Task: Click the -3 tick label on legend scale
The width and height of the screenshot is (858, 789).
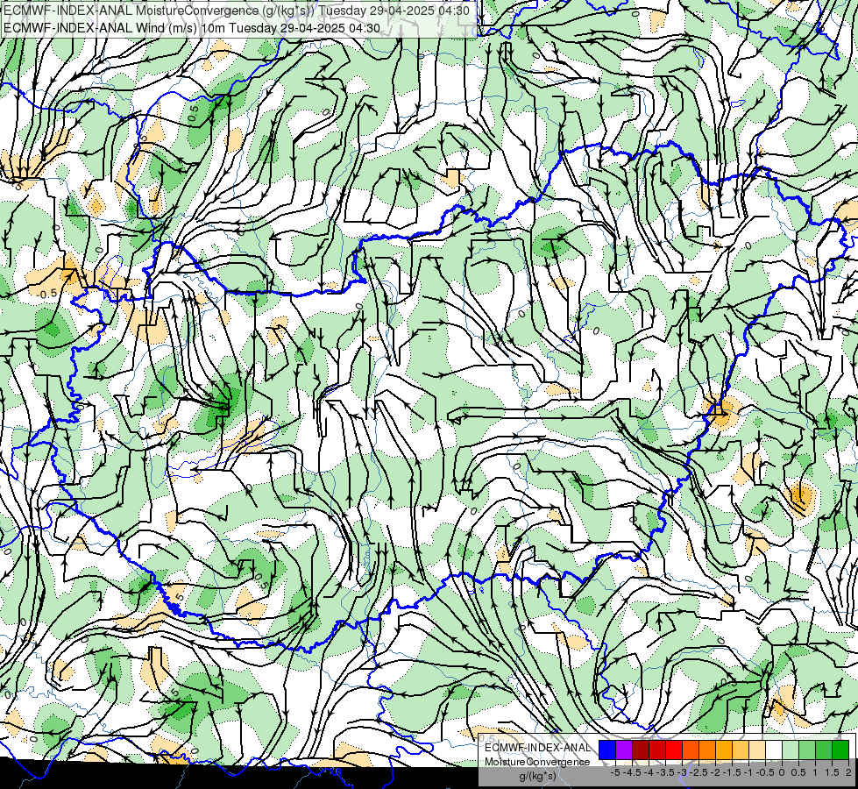Action: 682,772
